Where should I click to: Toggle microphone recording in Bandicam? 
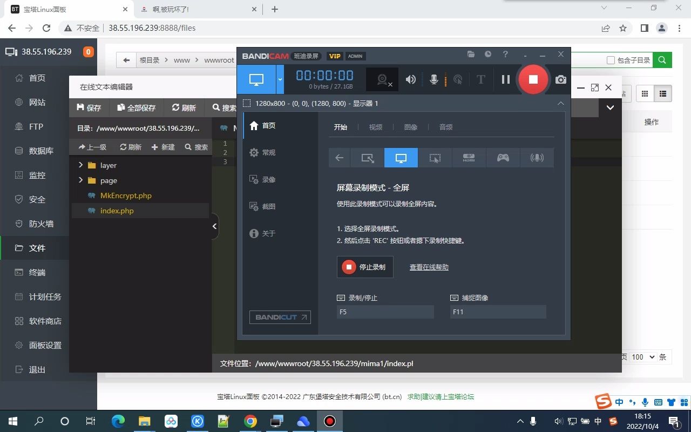coord(433,79)
